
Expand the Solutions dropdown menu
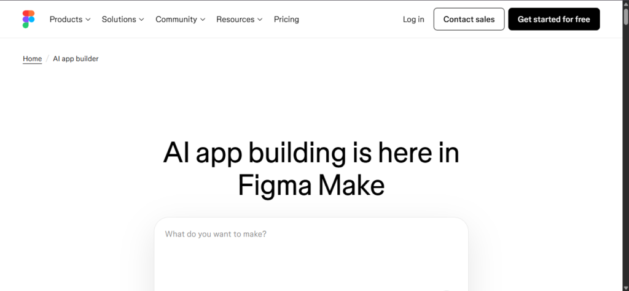123,19
